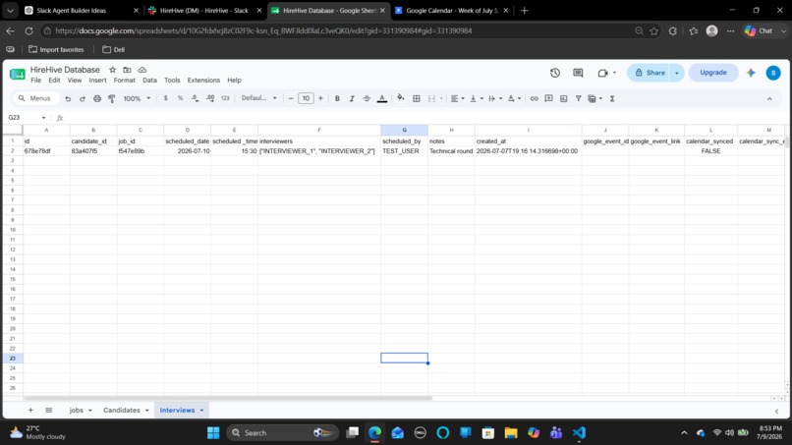Open comment history icon near Share
The height and width of the screenshot is (445, 792).
(579, 73)
